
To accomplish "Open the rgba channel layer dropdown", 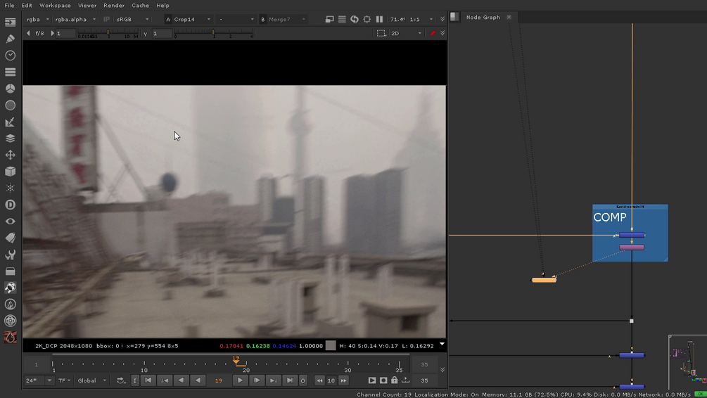I will [37, 20].
